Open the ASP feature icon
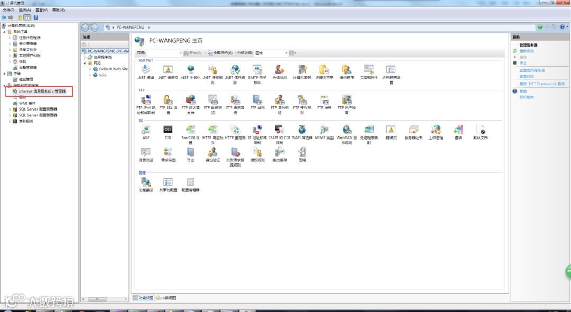The height and width of the screenshot is (312, 571). point(146,130)
